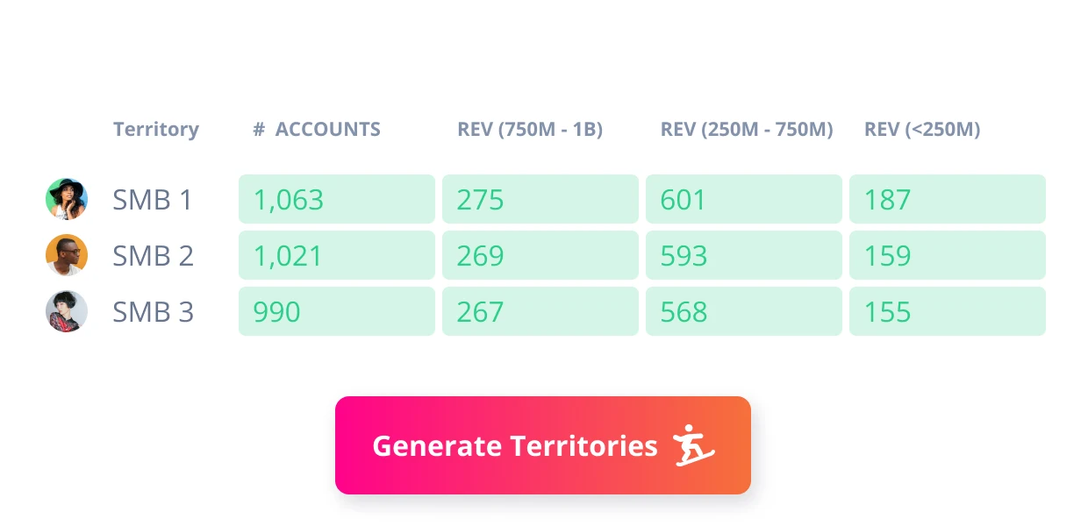Image resolution: width=1088 pixels, height=526 pixels.
Task: Click the REV (<250M) column header
Action: pyautogui.click(x=922, y=130)
